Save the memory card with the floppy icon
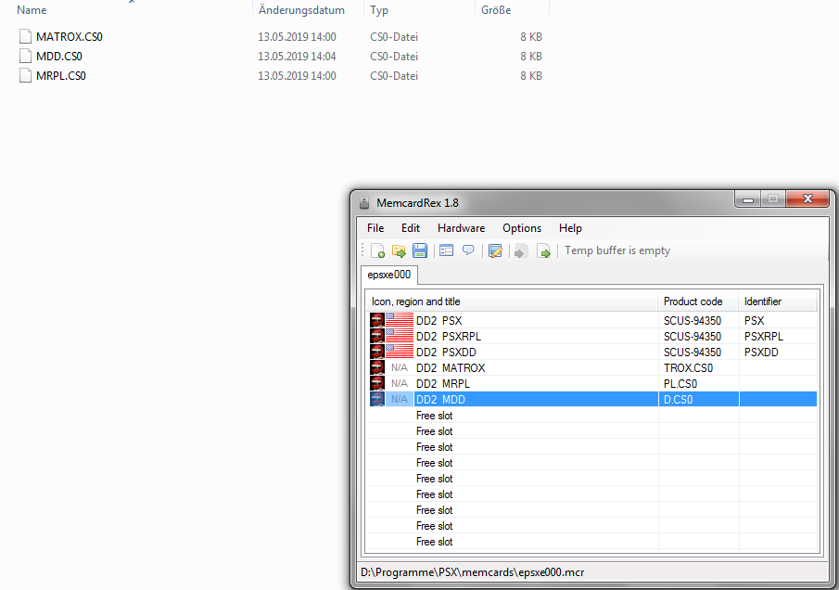 (420, 250)
